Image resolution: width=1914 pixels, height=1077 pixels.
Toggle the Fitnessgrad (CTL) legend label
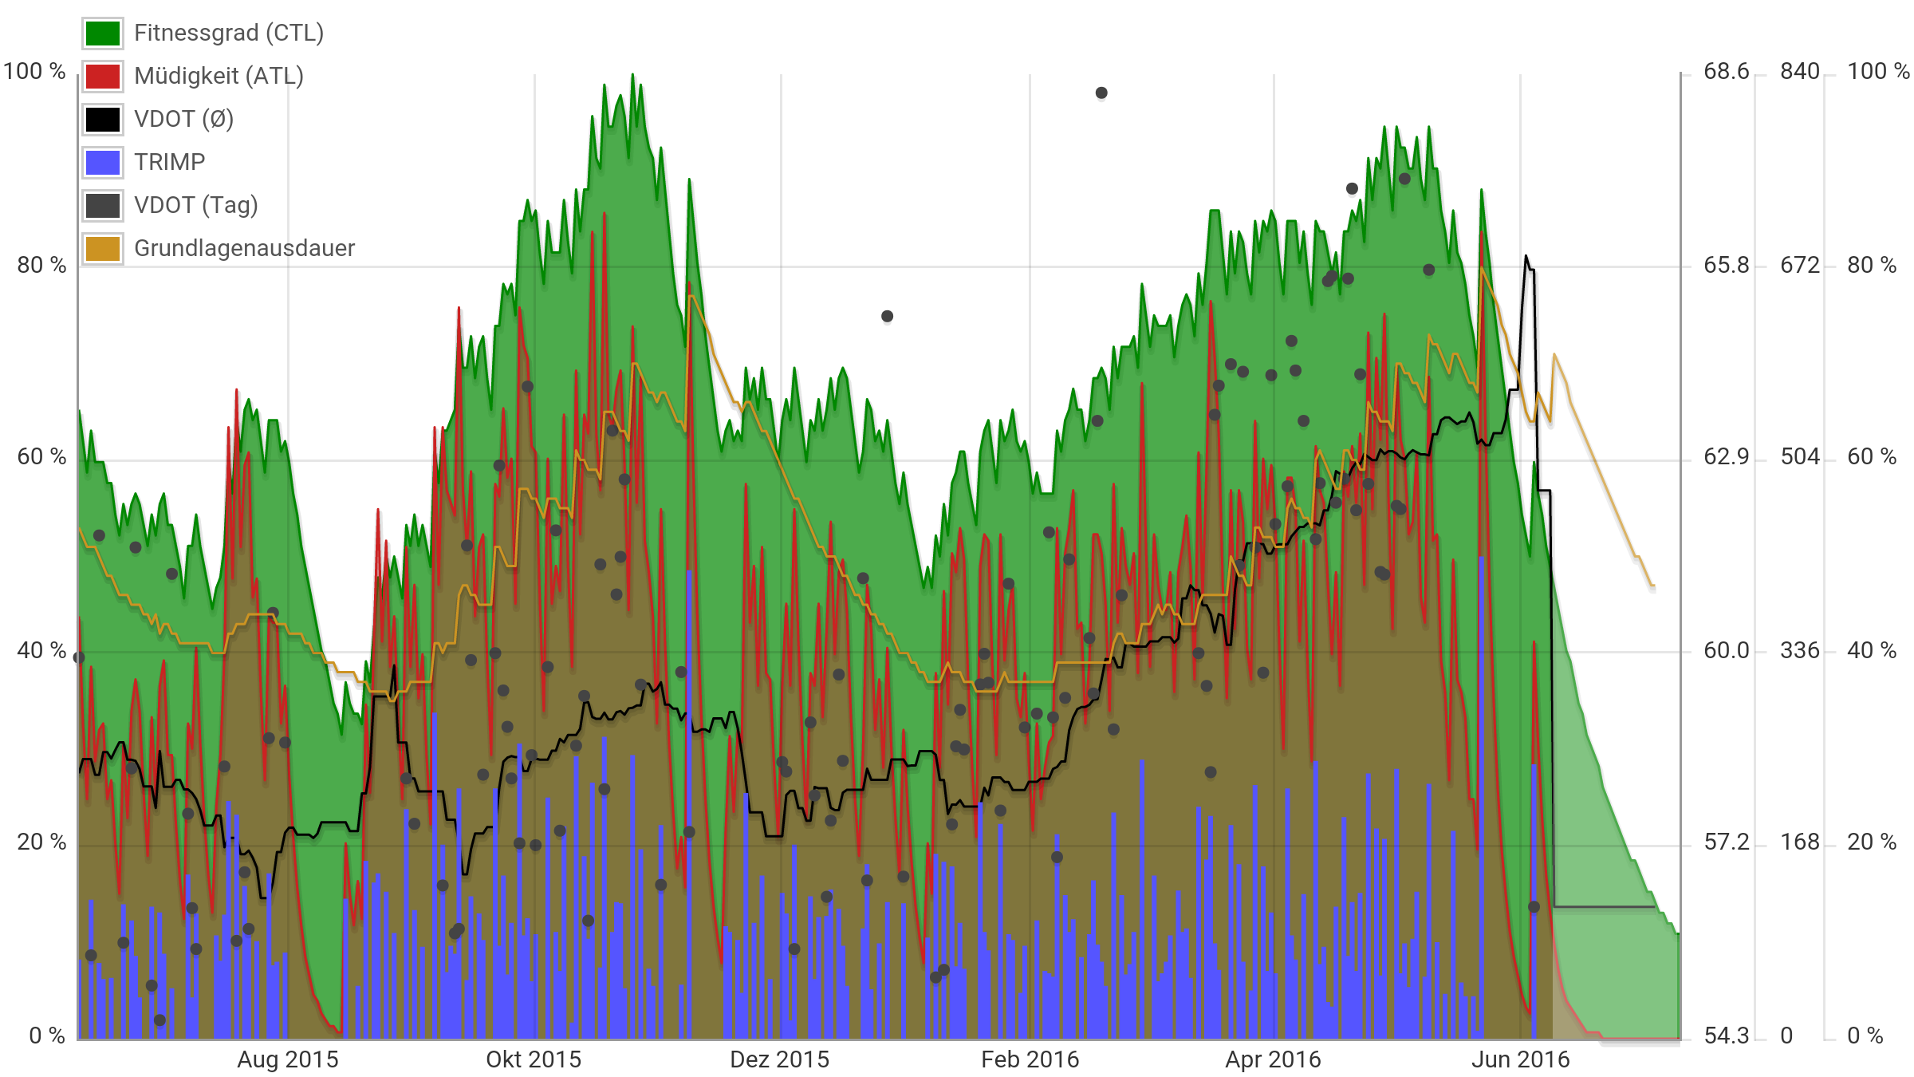click(229, 34)
